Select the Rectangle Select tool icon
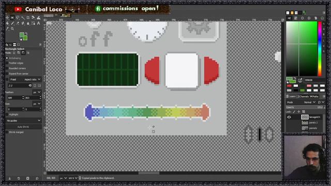Image resolution: width=331 pixels, height=186 pixels. click(12, 18)
